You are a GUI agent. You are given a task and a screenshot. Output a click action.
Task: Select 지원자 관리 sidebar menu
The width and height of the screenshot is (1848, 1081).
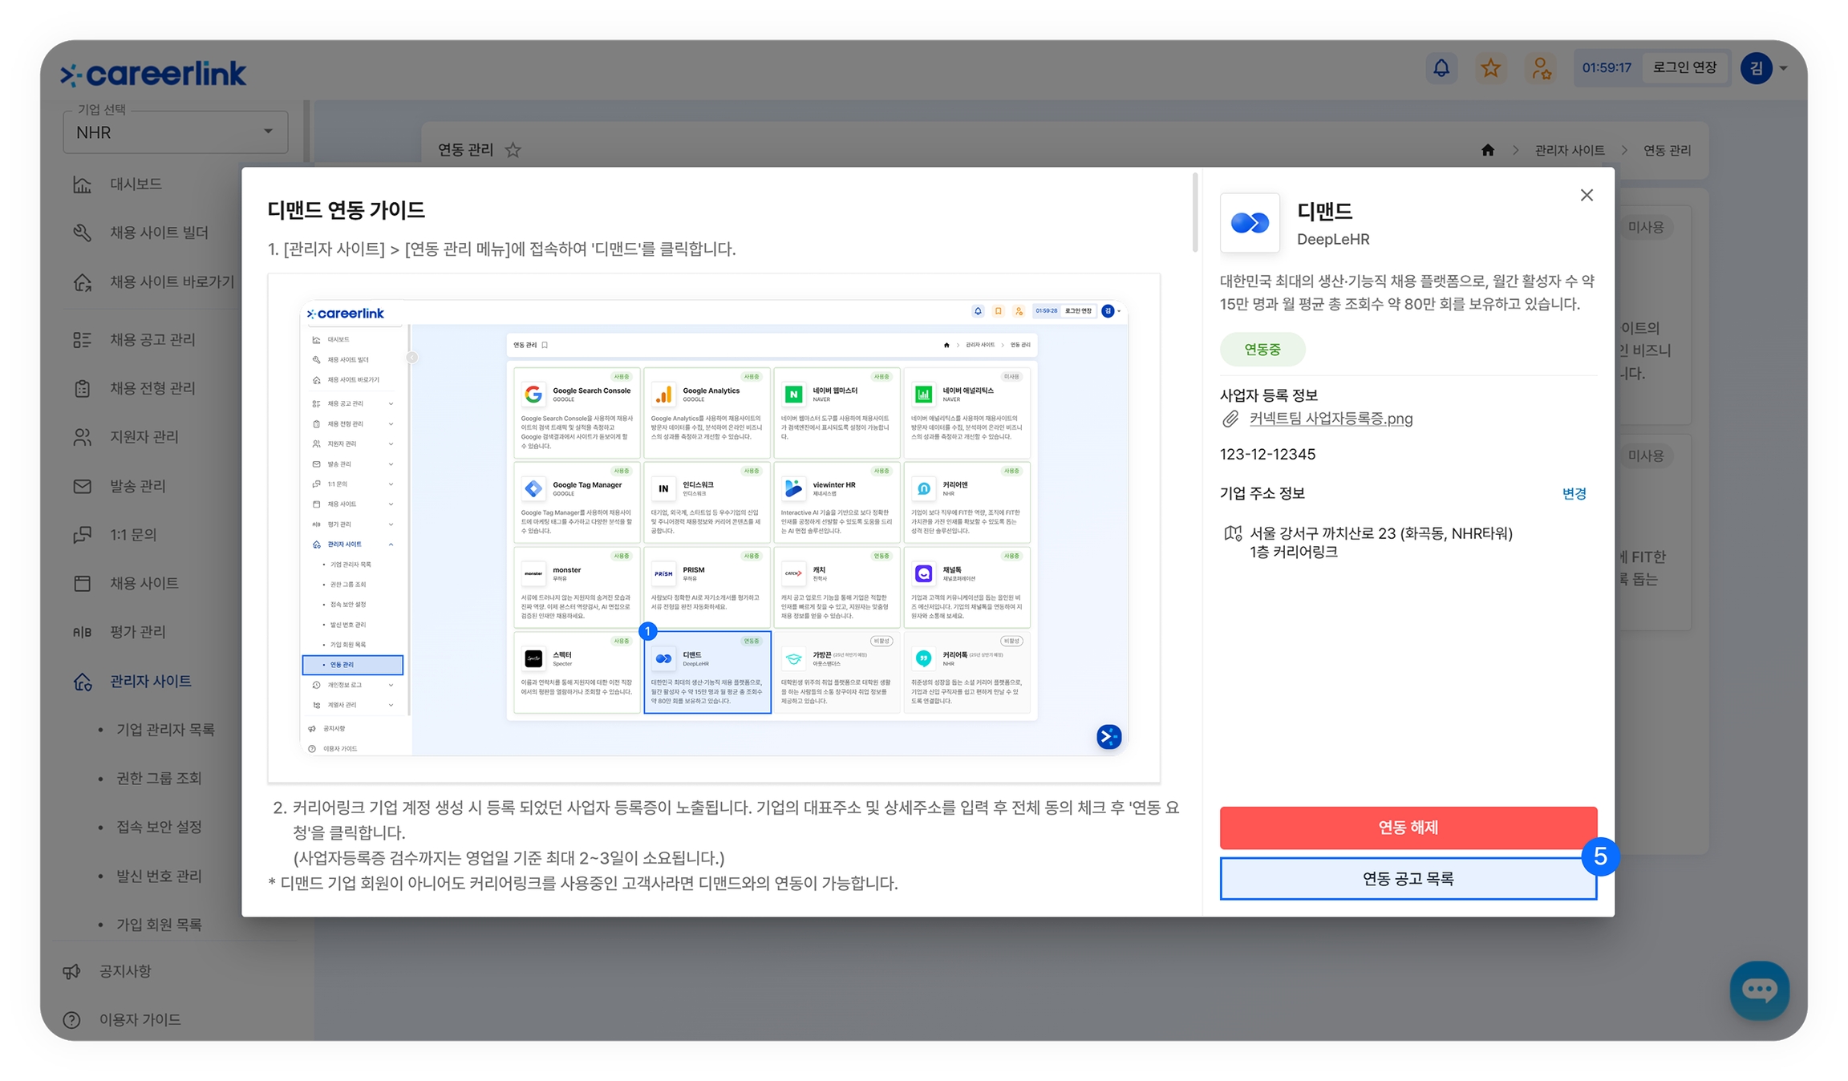pyautogui.click(x=144, y=437)
